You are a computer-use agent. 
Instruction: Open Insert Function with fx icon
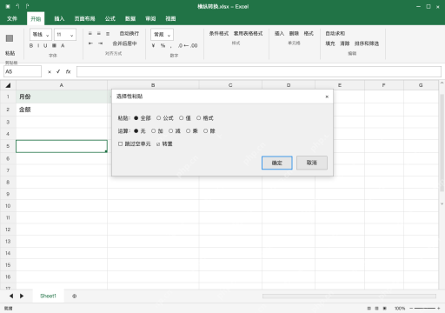click(x=68, y=71)
